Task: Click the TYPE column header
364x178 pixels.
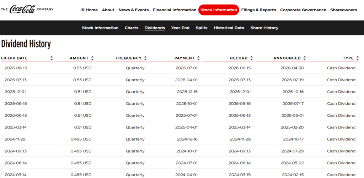Action: tap(348, 58)
